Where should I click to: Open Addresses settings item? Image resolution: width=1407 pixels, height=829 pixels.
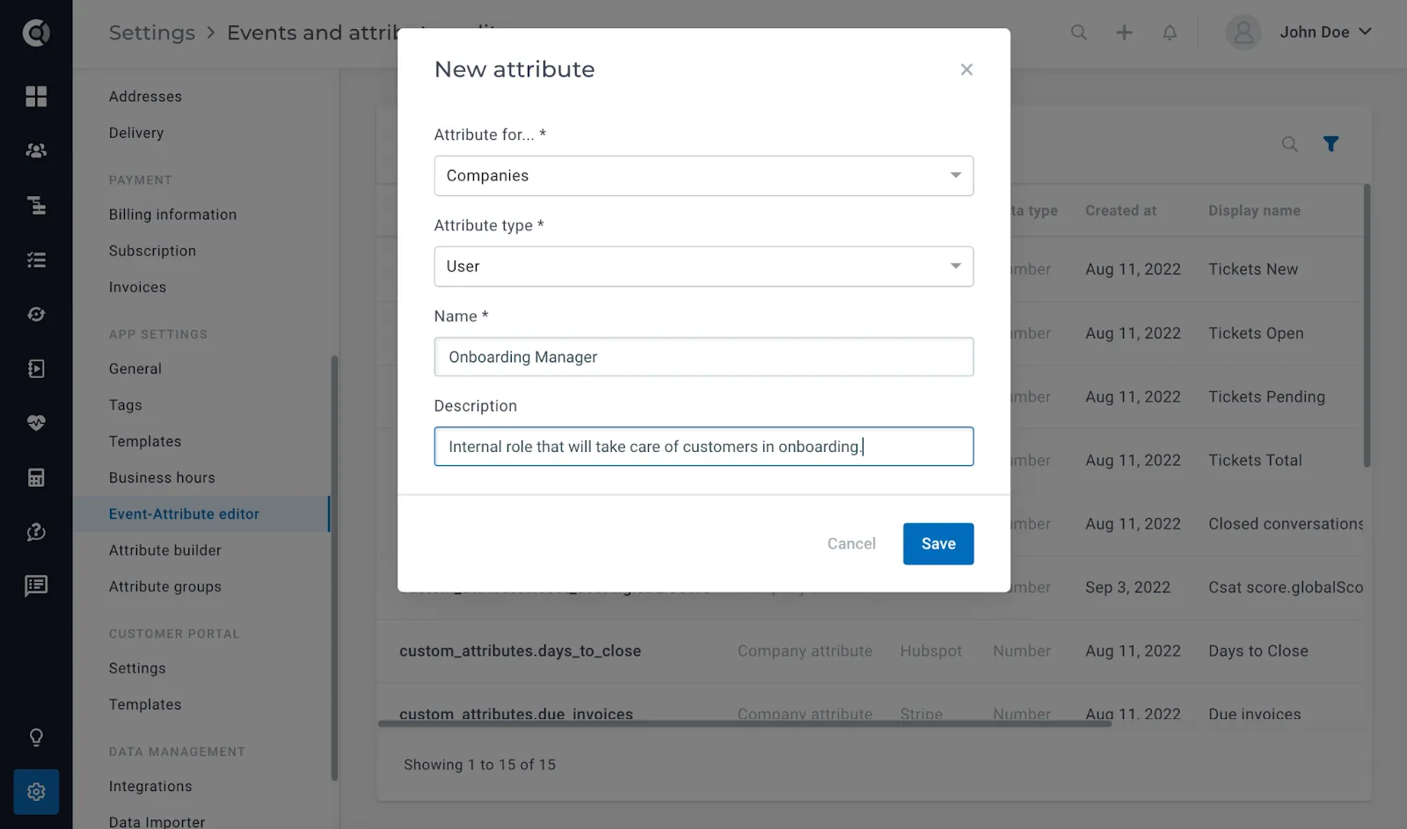tap(145, 97)
